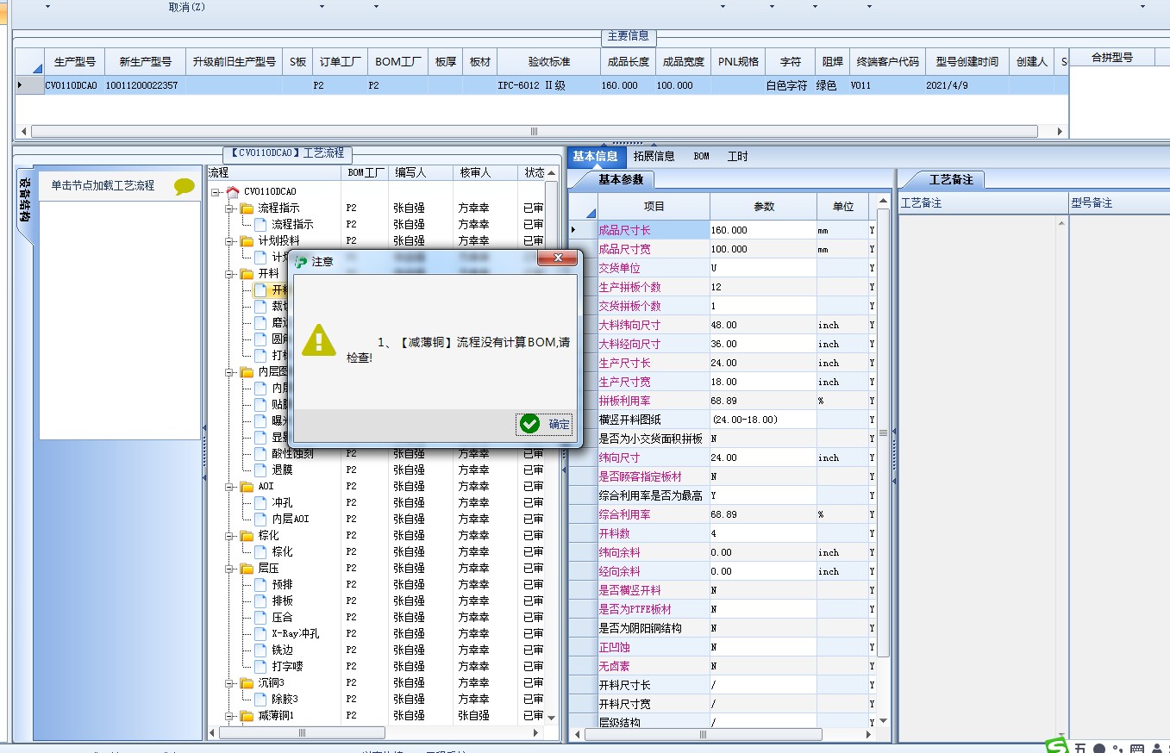Click the document icon beside 铣边

coord(261,650)
